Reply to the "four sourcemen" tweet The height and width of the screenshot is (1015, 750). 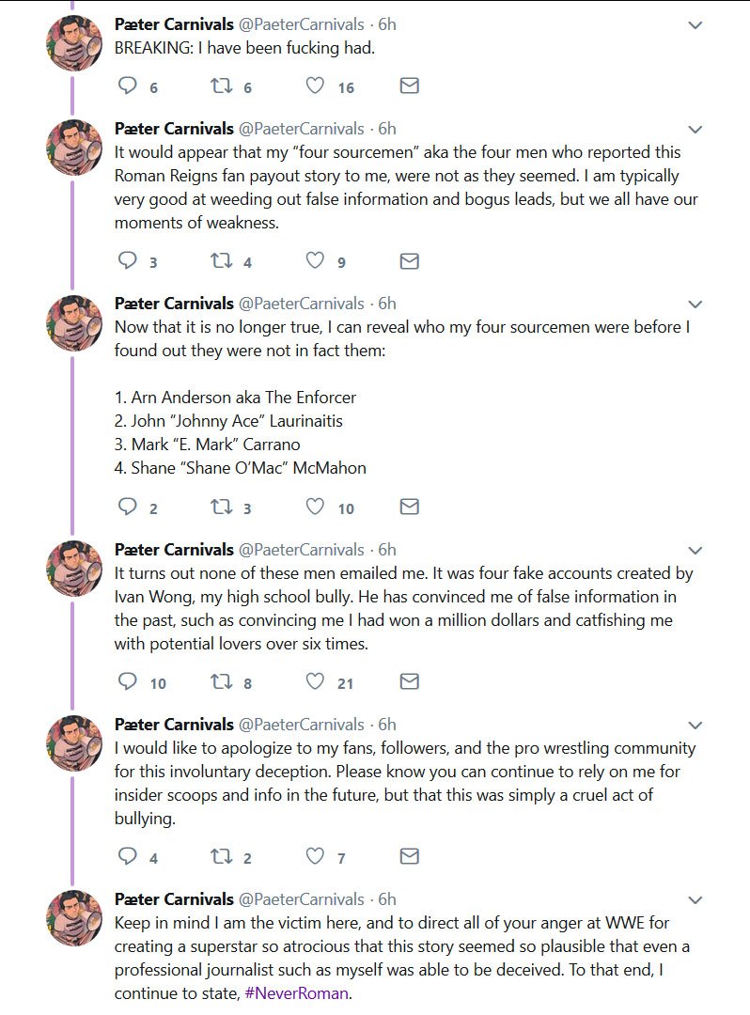(x=128, y=261)
